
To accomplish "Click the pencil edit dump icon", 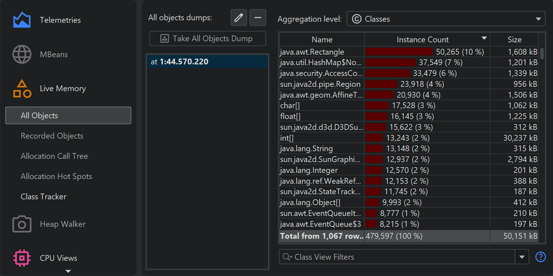I will tap(238, 18).
